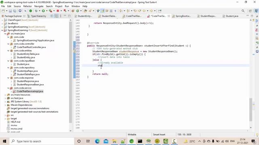
Task: Open Microsoft Edge from the taskbar
Action: click(97, 141)
